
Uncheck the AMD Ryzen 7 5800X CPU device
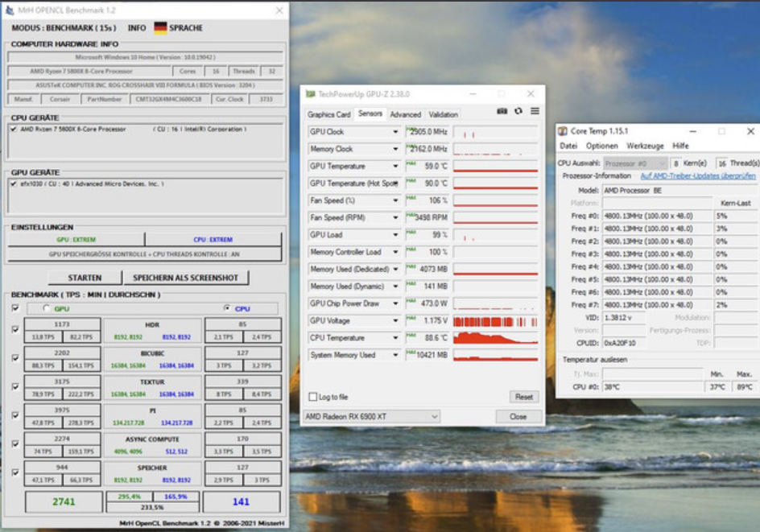pyautogui.click(x=14, y=130)
